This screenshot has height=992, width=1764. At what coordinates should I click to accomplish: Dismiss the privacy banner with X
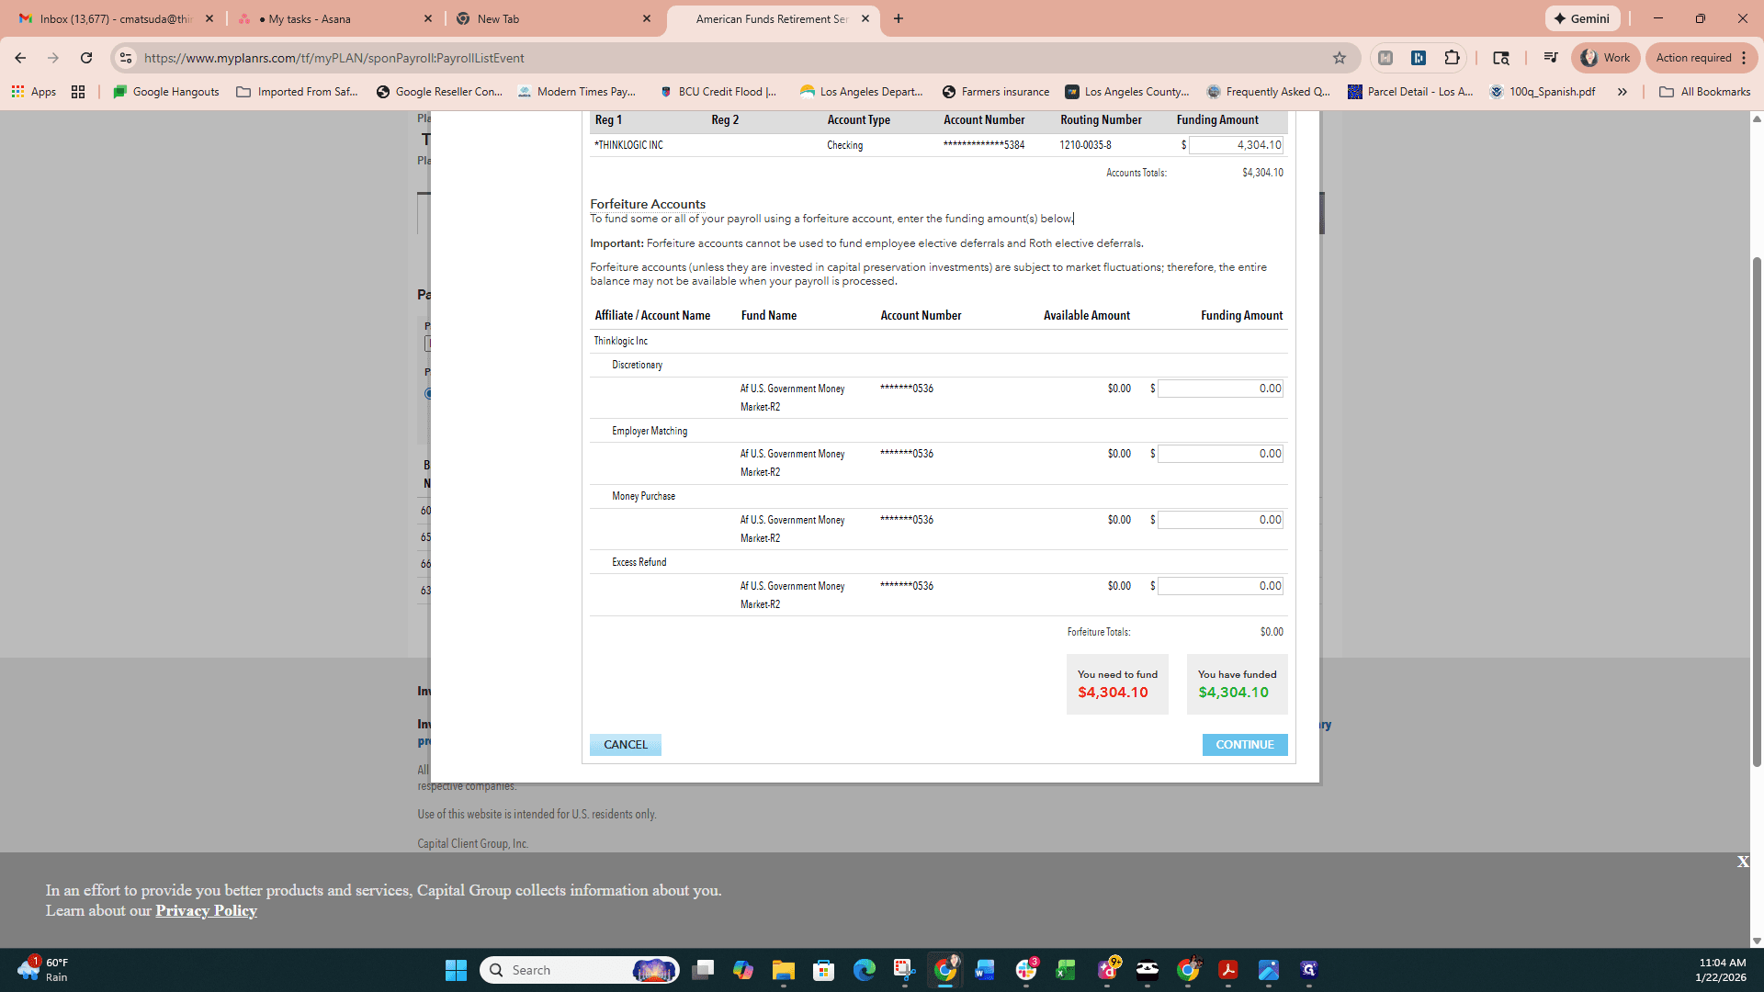(1743, 862)
